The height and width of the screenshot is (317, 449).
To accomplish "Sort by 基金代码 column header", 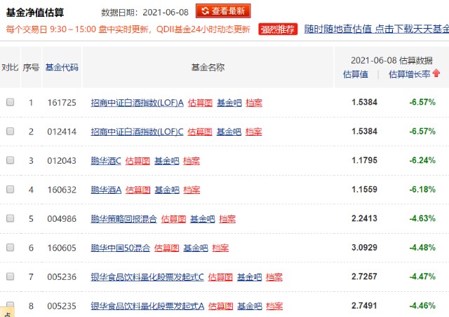I will (62, 67).
